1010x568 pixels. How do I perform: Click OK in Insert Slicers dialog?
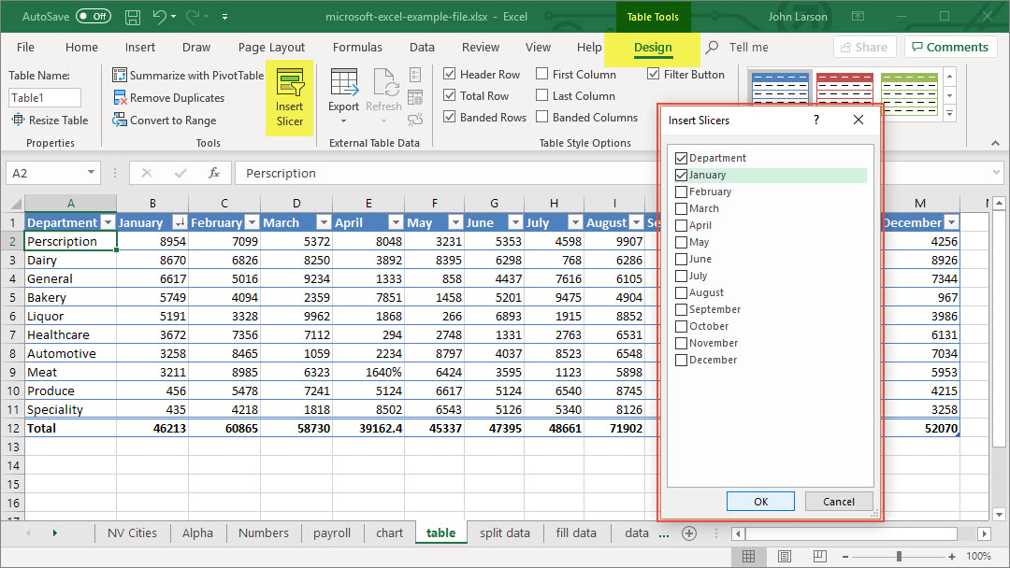[760, 502]
